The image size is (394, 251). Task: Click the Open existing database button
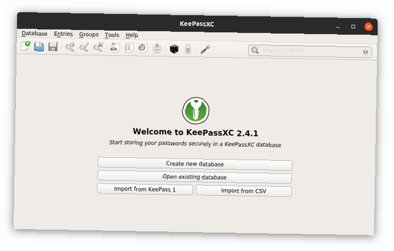click(195, 177)
